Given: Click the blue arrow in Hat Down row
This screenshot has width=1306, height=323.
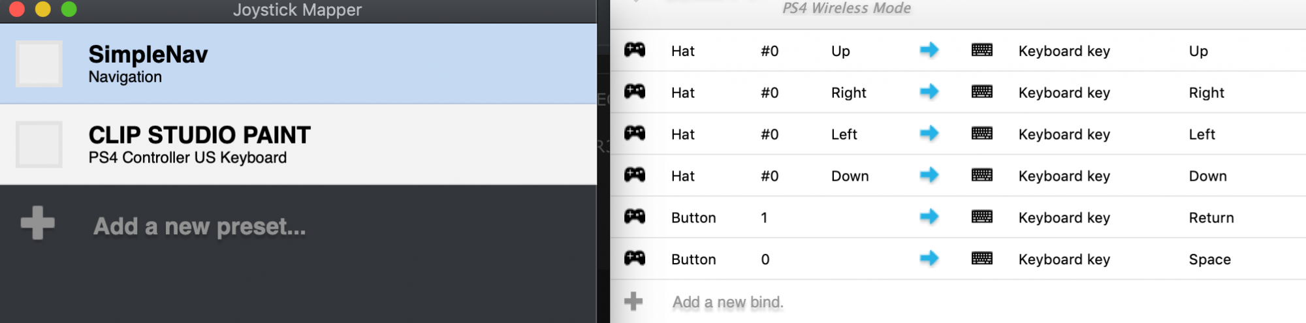Looking at the screenshot, I should click(x=929, y=176).
